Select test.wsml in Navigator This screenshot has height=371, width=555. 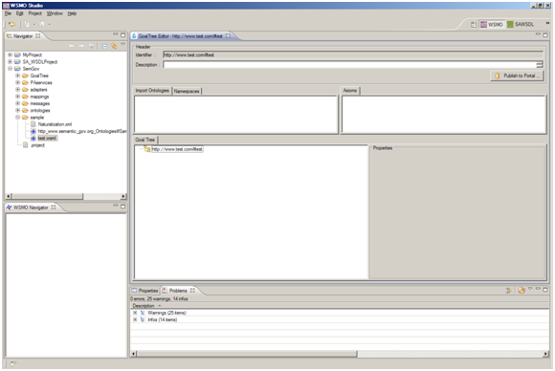click(x=47, y=139)
